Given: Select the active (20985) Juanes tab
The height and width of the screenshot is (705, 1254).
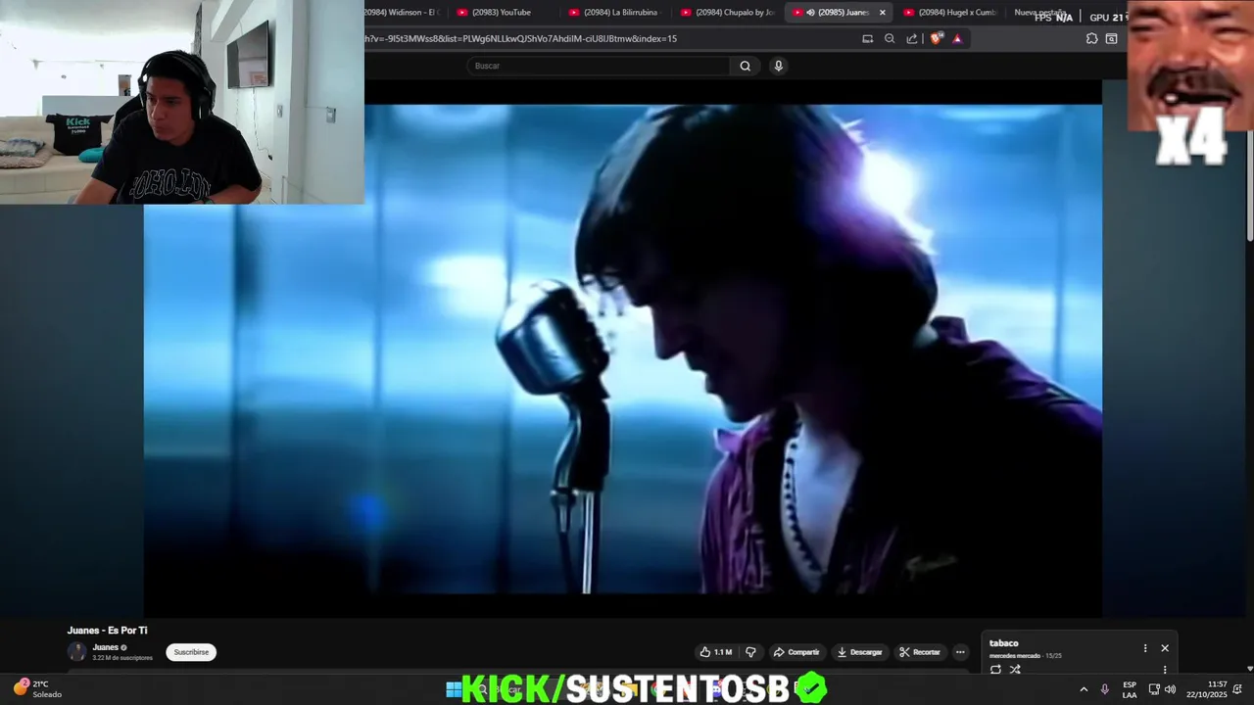Looking at the screenshot, I should (840, 13).
